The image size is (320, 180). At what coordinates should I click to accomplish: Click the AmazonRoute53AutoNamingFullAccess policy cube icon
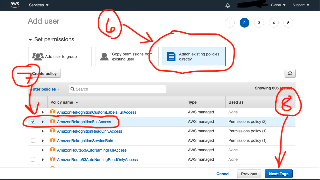52,149
